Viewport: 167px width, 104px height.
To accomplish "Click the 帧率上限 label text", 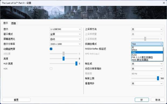I will [x=90, y=78].
